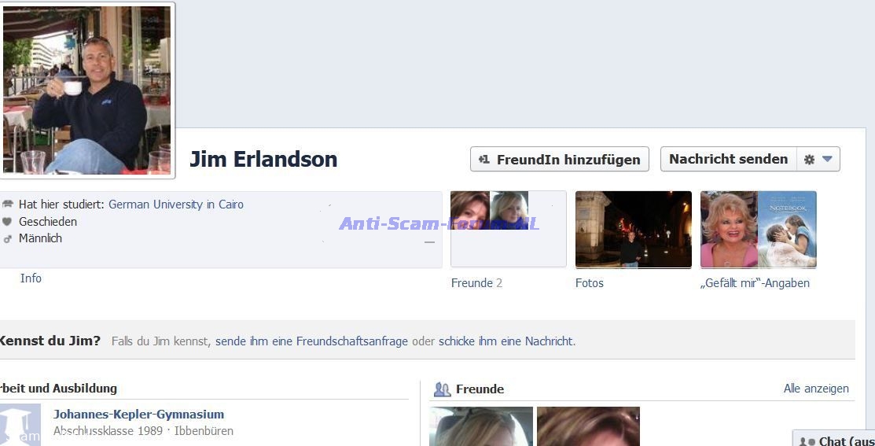Open the Fotos night street thumbnail
Viewport: 875px width, 446px height.
633,229
